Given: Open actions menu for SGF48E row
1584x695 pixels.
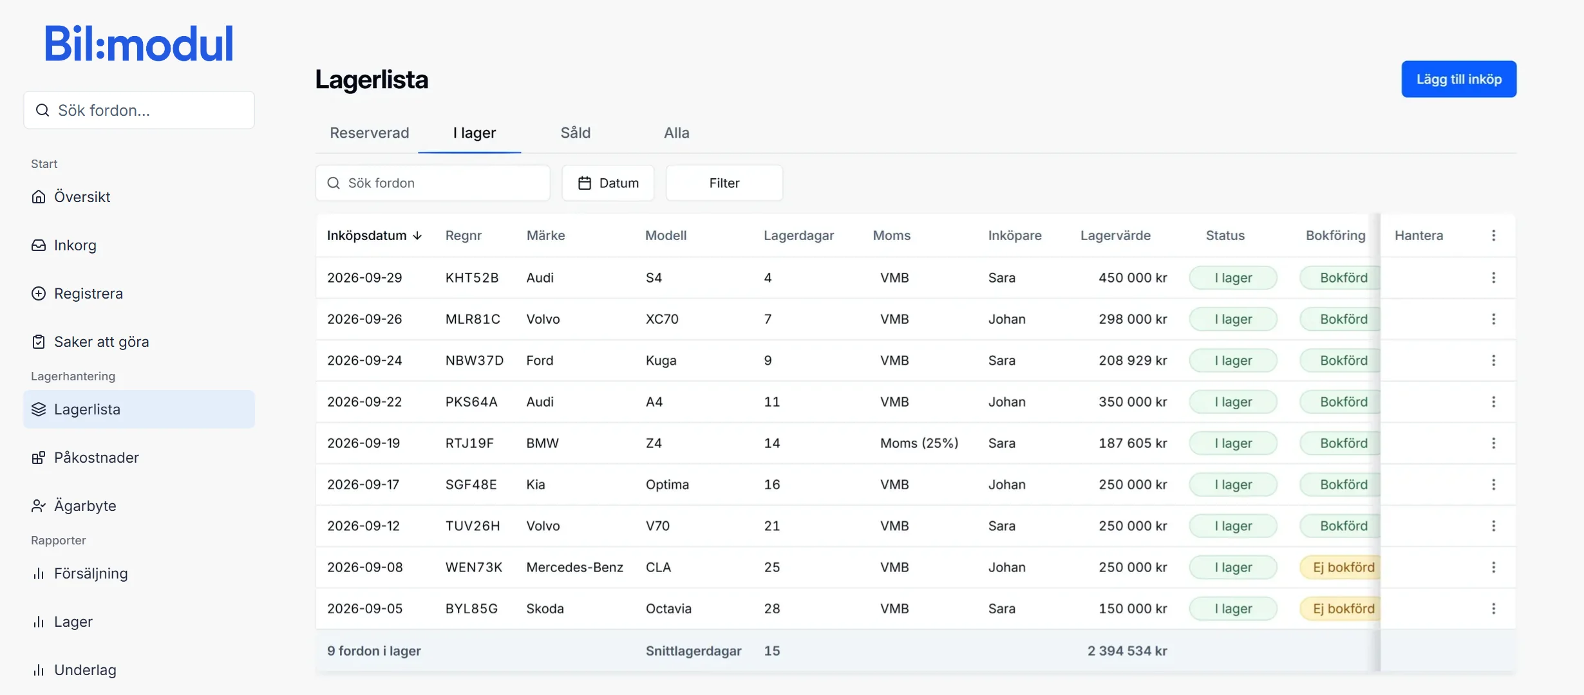Looking at the screenshot, I should pos(1494,485).
